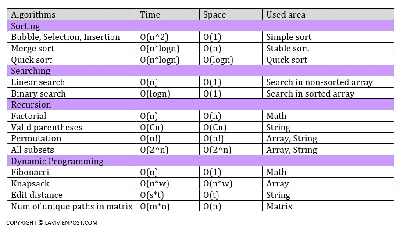This screenshot has width=400, height=233.
Task: Select Num of unique paths in matrix
Action: tap(71, 206)
